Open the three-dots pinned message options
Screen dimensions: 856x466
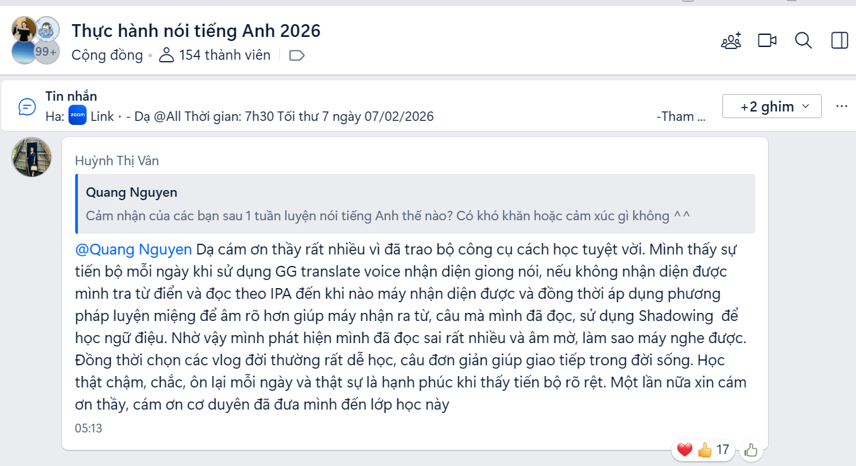841,106
